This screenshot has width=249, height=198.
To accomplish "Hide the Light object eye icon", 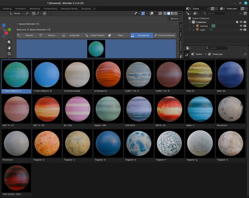I will [x=241, y=30].
